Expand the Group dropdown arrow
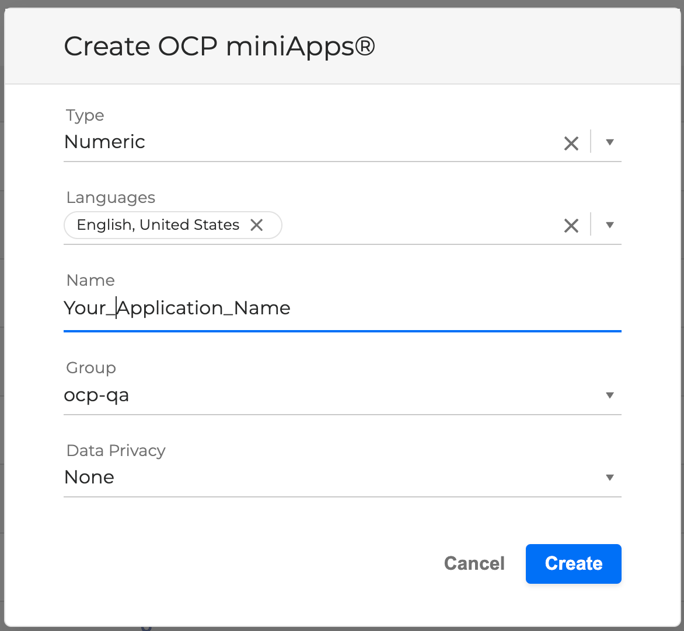 (x=609, y=395)
